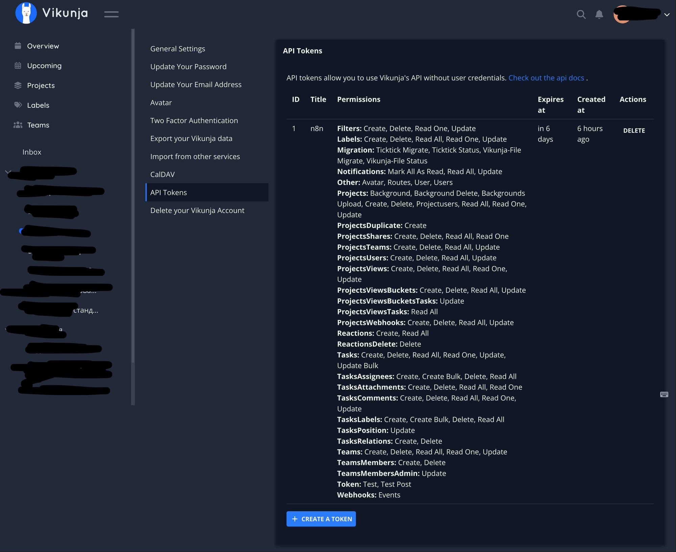Click Create a Token button
Image resolution: width=676 pixels, height=552 pixels.
[321, 519]
